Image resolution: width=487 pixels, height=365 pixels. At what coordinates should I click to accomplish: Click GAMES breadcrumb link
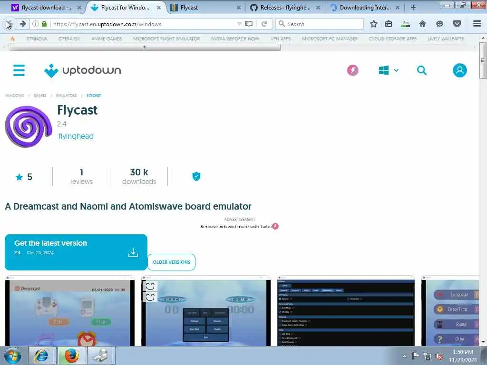(40, 96)
